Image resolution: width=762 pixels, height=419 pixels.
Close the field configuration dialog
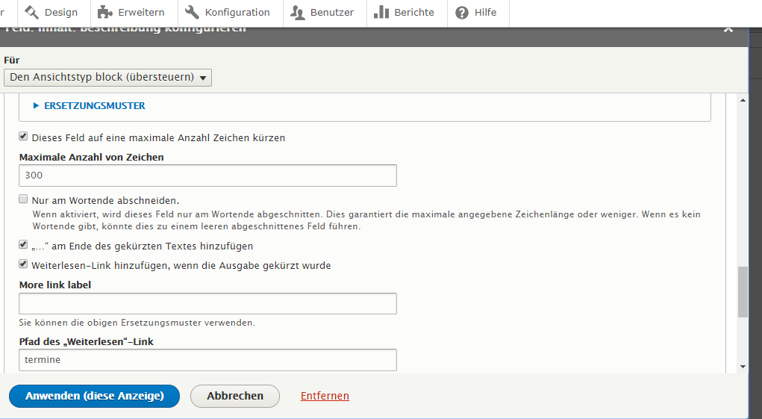point(728,30)
